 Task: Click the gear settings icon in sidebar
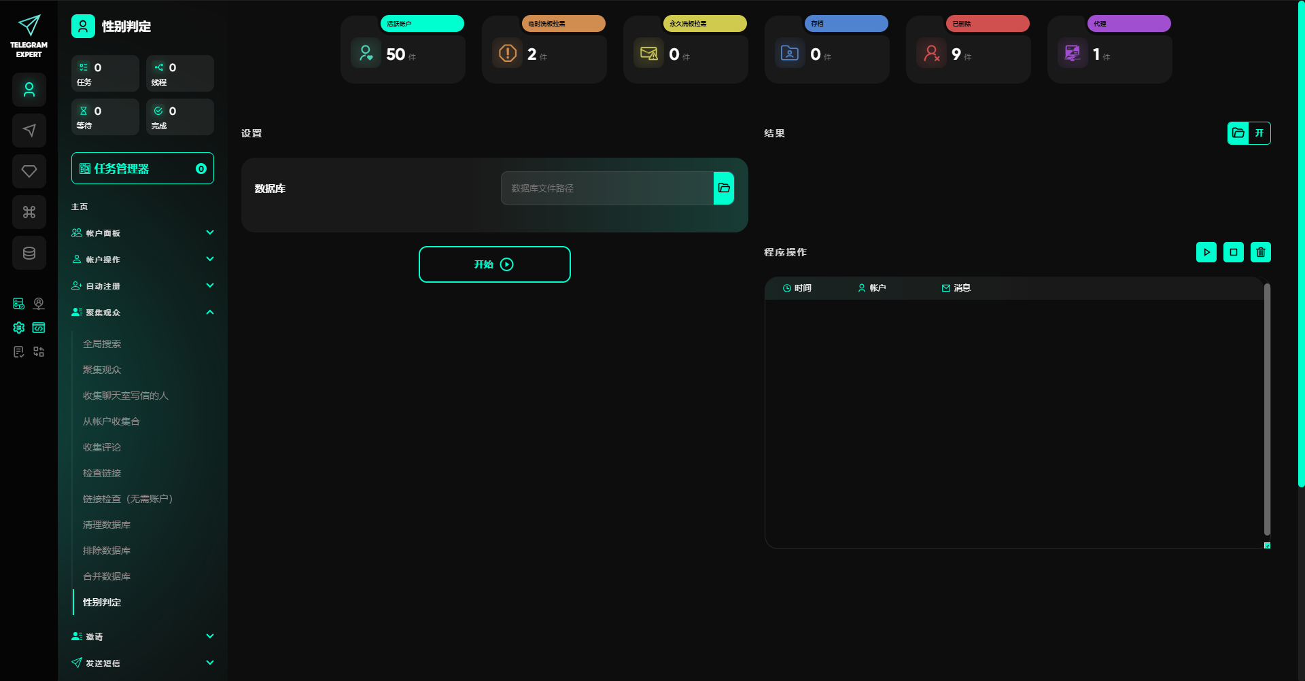[19, 328]
